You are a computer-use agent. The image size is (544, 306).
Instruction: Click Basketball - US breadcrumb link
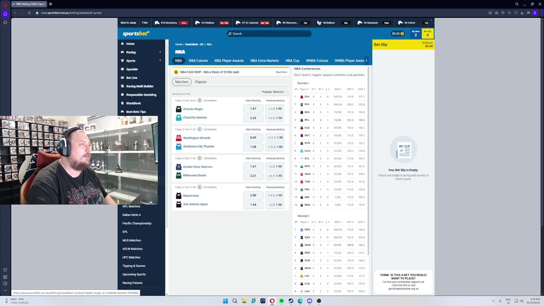(x=194, y=44)
